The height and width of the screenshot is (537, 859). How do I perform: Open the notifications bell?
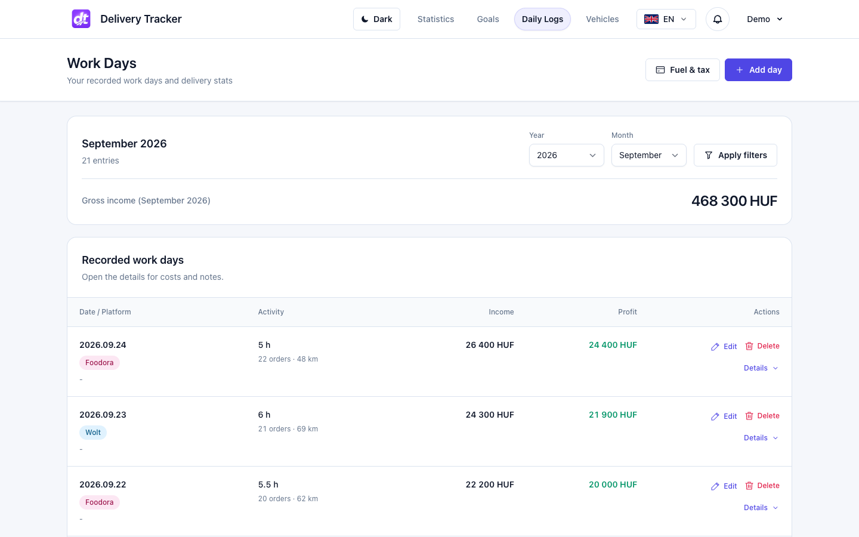[718, 19]
